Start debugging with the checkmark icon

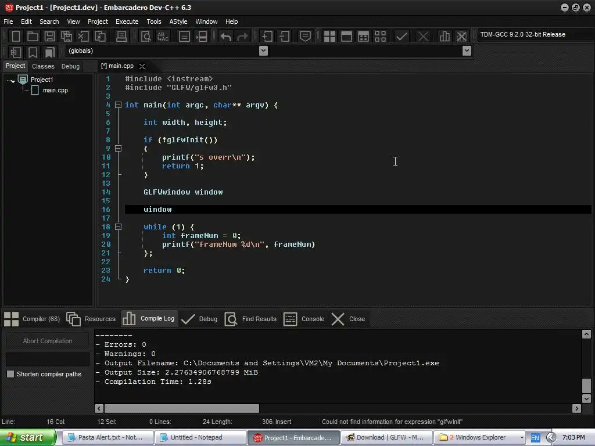[402, 37]
